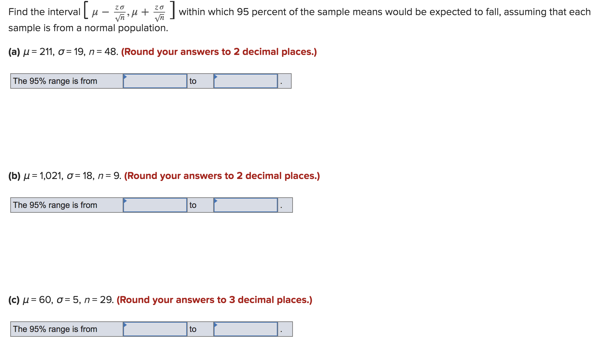Click 'The 95% range is from' label in part (a)
The image size is (598, 340).
(x=55, y=81)
